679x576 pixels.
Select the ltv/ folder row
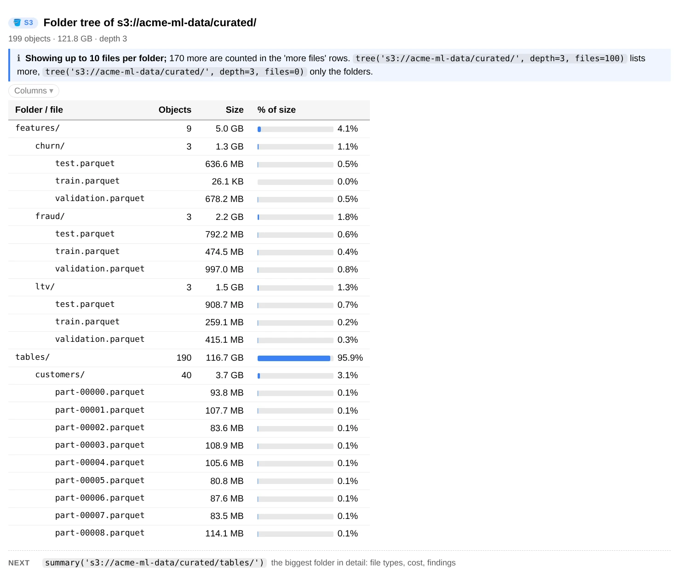[x=189, y=288]
